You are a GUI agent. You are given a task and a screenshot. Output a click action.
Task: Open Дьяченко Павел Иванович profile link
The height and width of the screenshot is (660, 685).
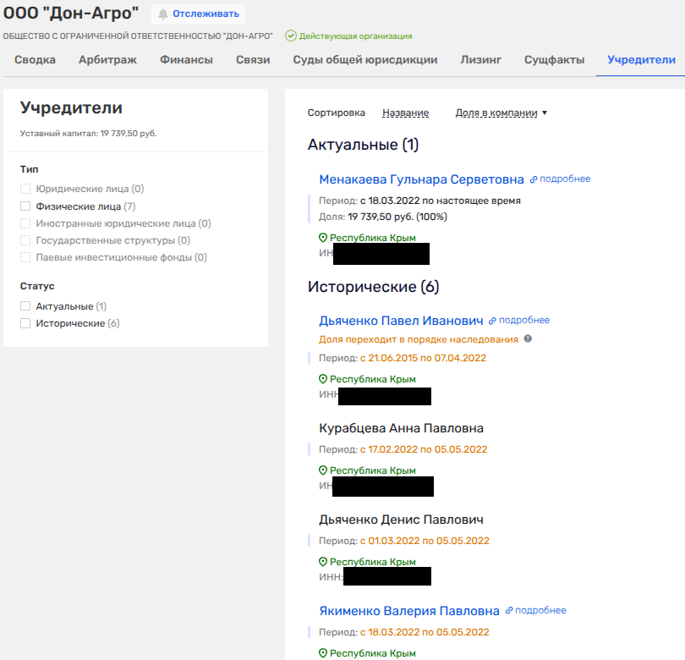point(401,321)
